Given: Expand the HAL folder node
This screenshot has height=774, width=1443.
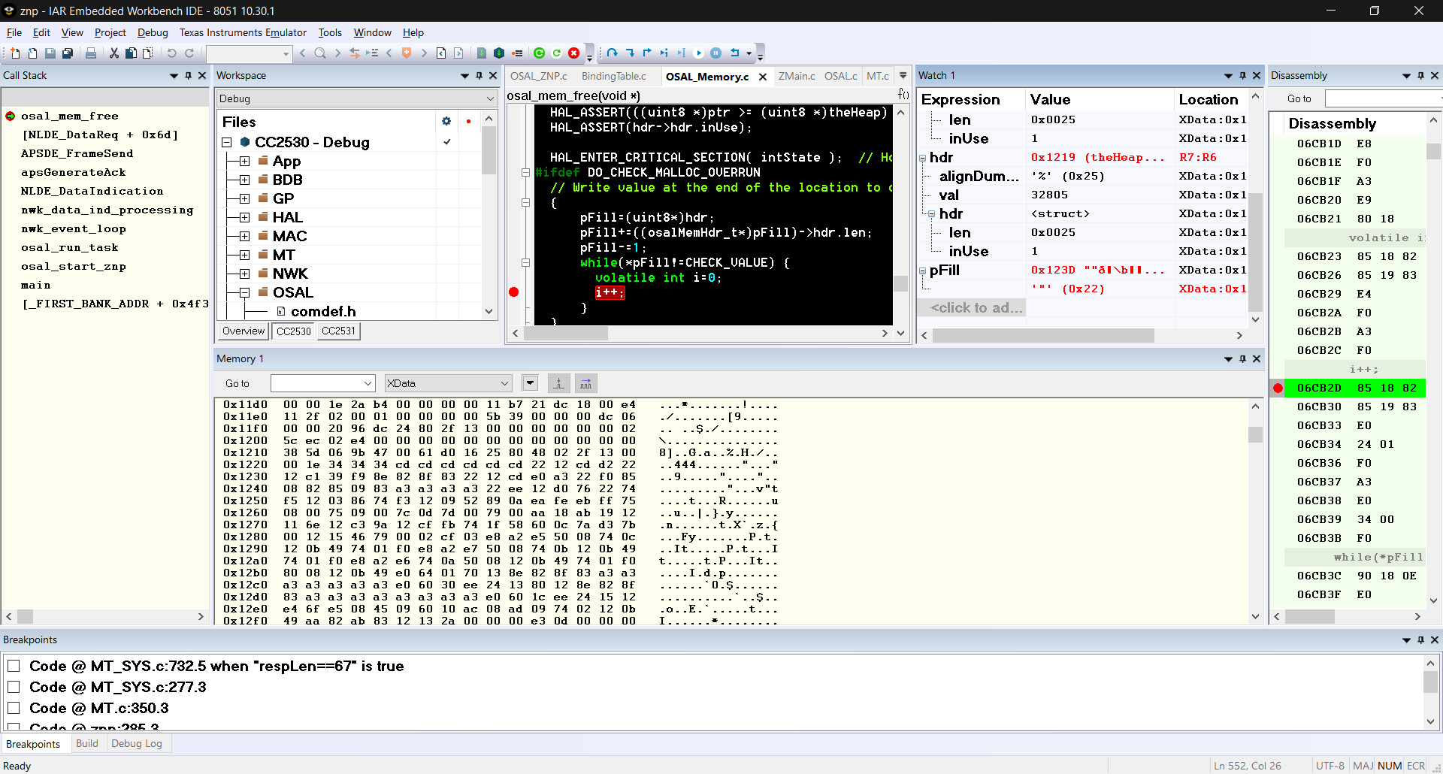Looking at the screenshot, I should pos(244,217).
